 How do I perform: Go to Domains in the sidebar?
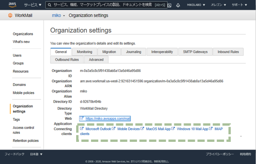19,84
